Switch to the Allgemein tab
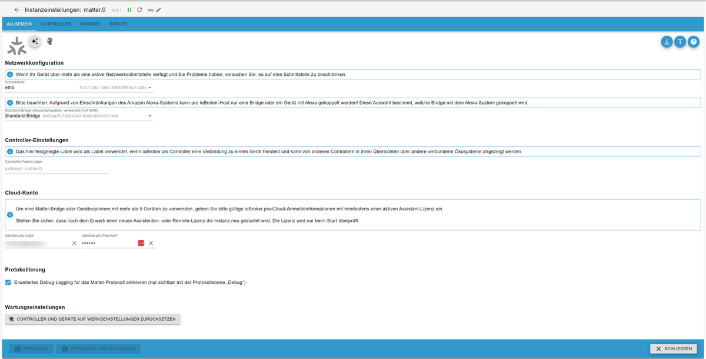Viewport: 706px width, 359px height. click(19, 24)
